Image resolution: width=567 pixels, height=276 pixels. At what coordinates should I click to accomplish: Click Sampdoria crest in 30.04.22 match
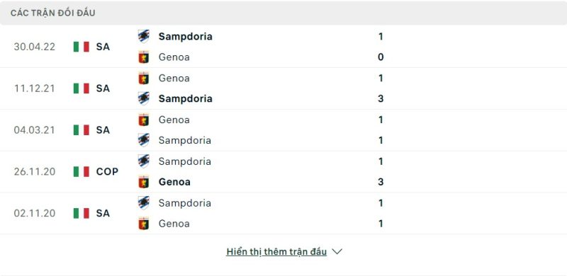pos(144,37)
